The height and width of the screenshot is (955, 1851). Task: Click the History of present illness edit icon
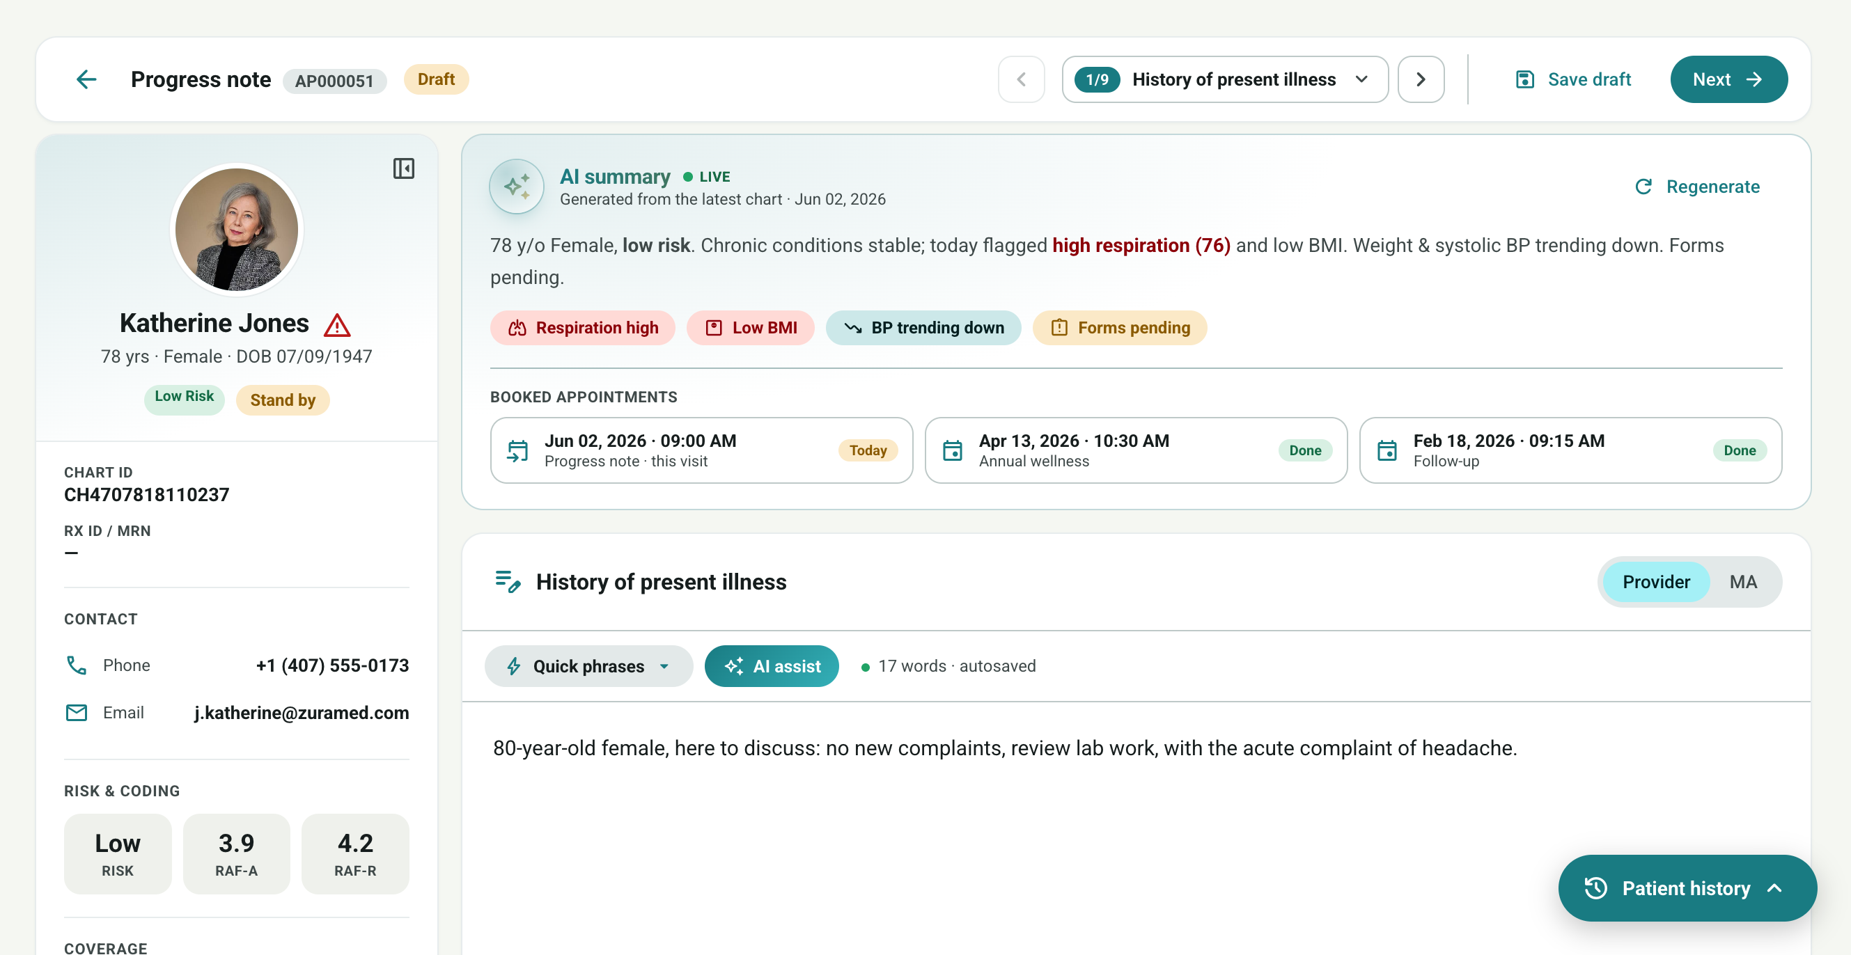(508, 582)
